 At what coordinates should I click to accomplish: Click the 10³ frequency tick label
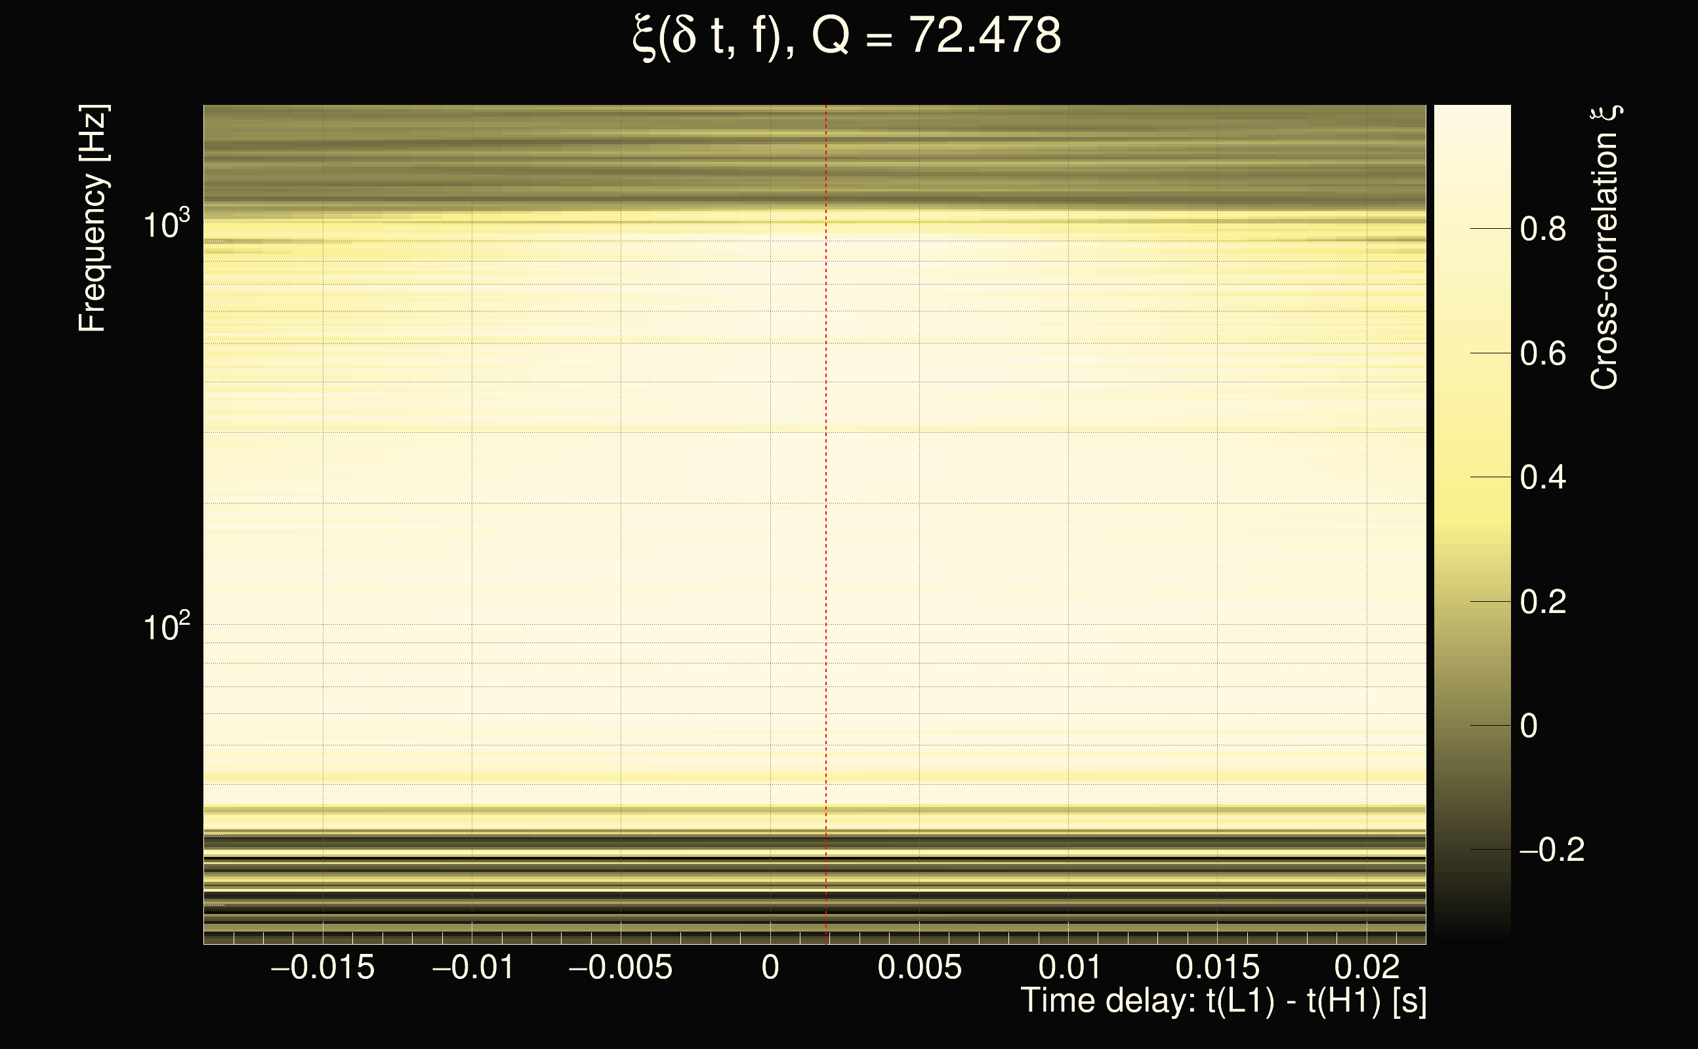click(x=166, y=224)
